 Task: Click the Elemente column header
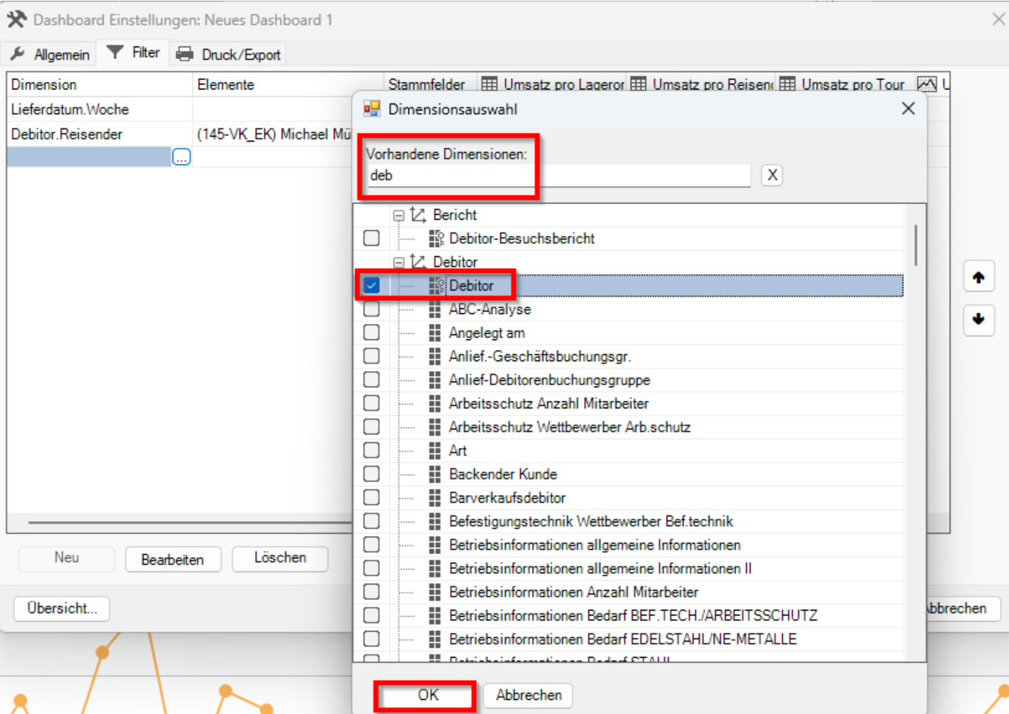[287, 84]
